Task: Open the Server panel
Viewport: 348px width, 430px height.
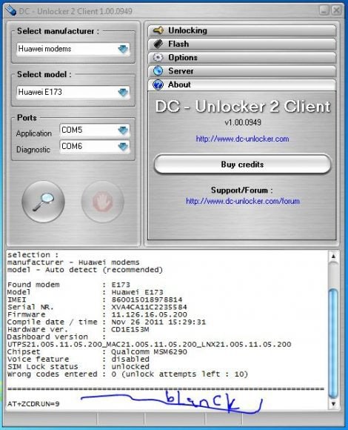Action: click(x=242, y=71)
